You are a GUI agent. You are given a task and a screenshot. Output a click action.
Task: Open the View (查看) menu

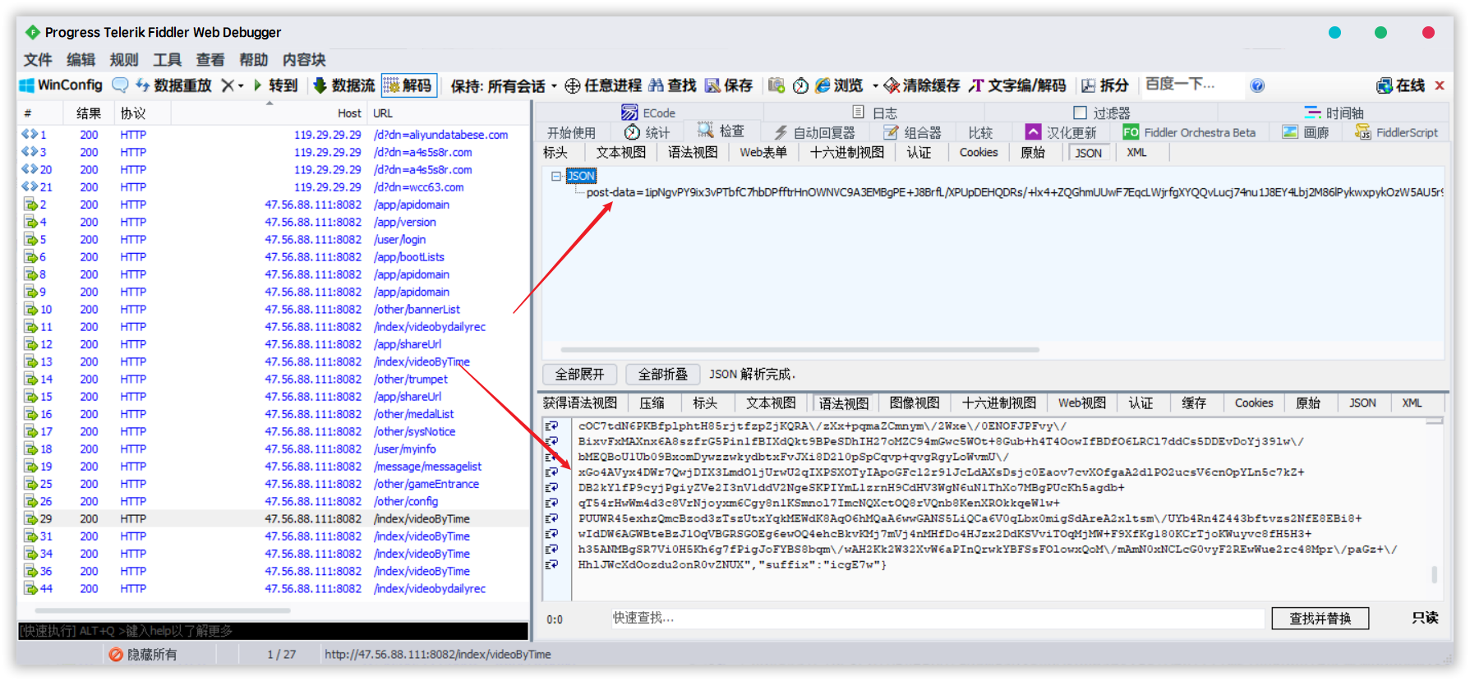pyautogui.click(x=210, y=60)
